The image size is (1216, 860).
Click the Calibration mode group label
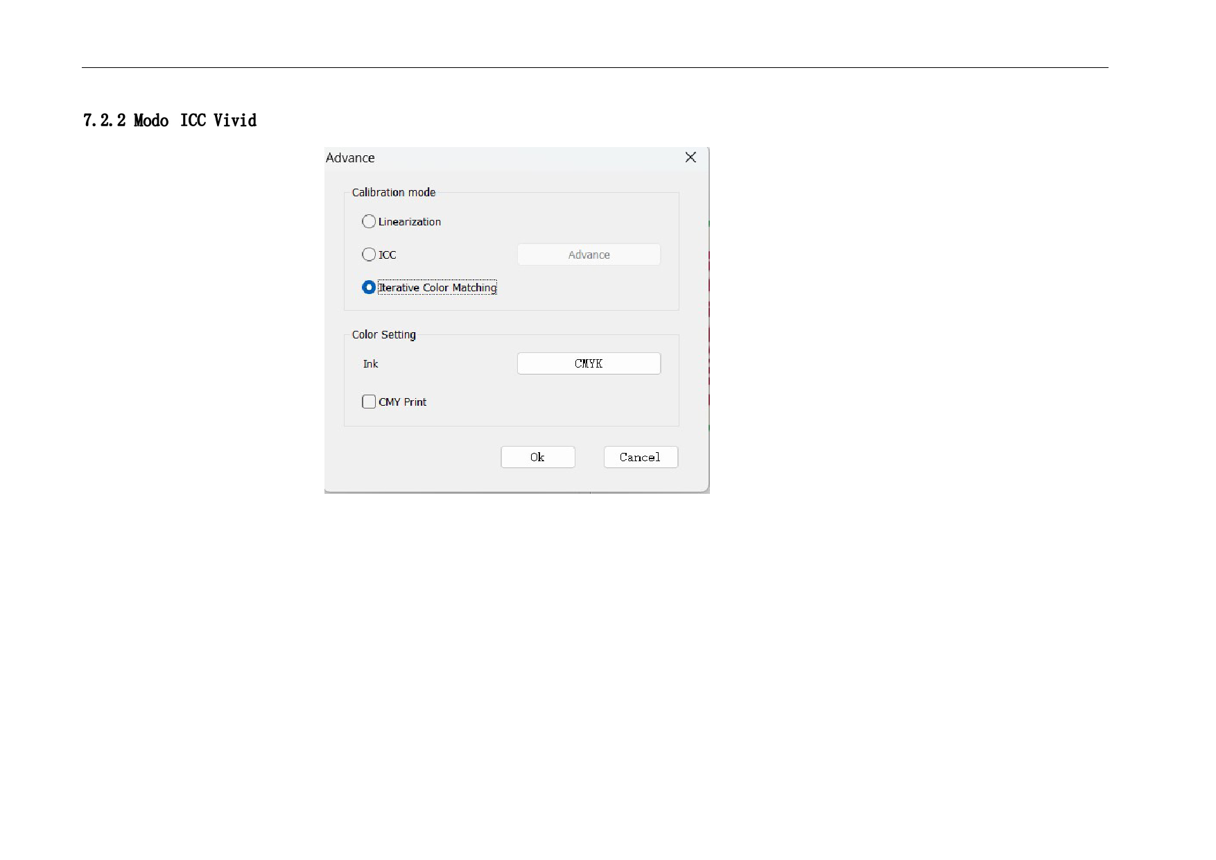(393, 193)
